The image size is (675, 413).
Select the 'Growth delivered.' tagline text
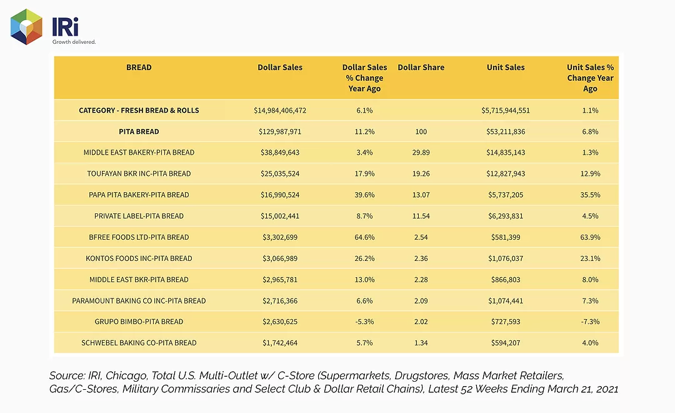74,42
